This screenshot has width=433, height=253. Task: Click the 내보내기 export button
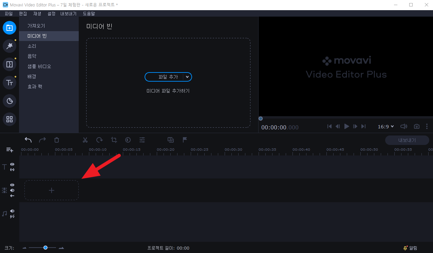coord(407,140)
